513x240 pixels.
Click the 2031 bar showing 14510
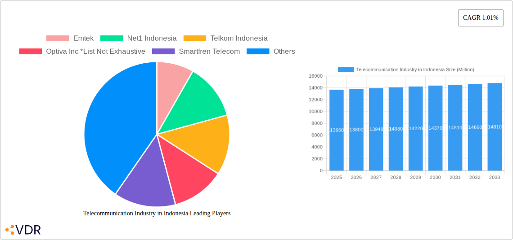tap(455, 127)
